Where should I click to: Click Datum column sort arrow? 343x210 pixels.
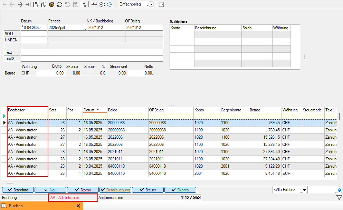(x=98, y=109)
